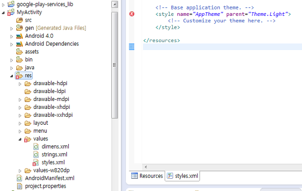Click the "Customize your theme here" comment
302x191 pixels.
(221, 21)
